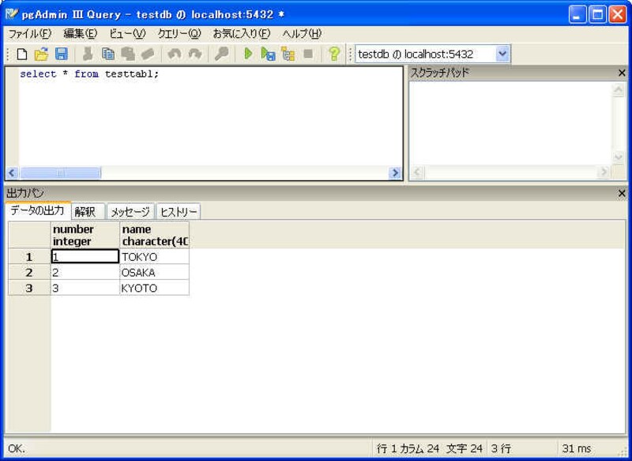Open the クエリー(Q) menu
The height and width of the screenshot is (461, 632).
179,34
